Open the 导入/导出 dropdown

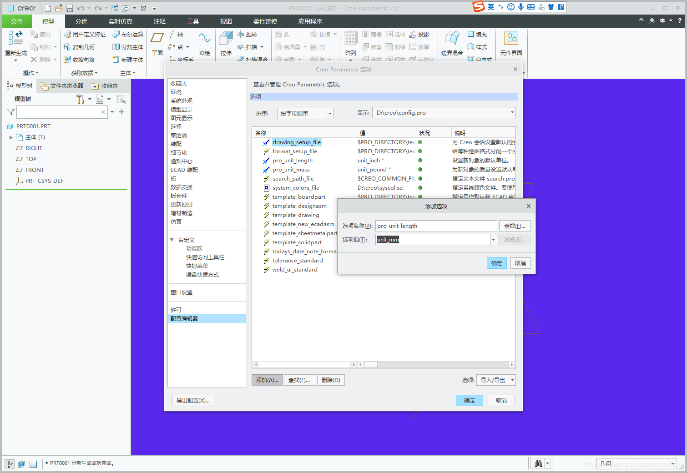[496, 380]
